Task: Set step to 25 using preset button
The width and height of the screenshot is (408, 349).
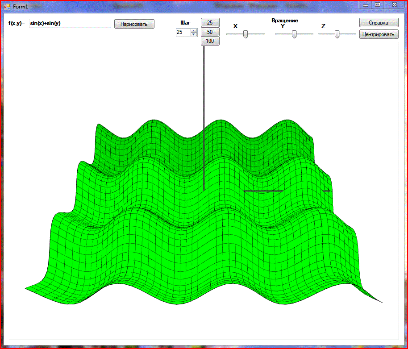Action: pyautogui.click(x=210, y=22)
